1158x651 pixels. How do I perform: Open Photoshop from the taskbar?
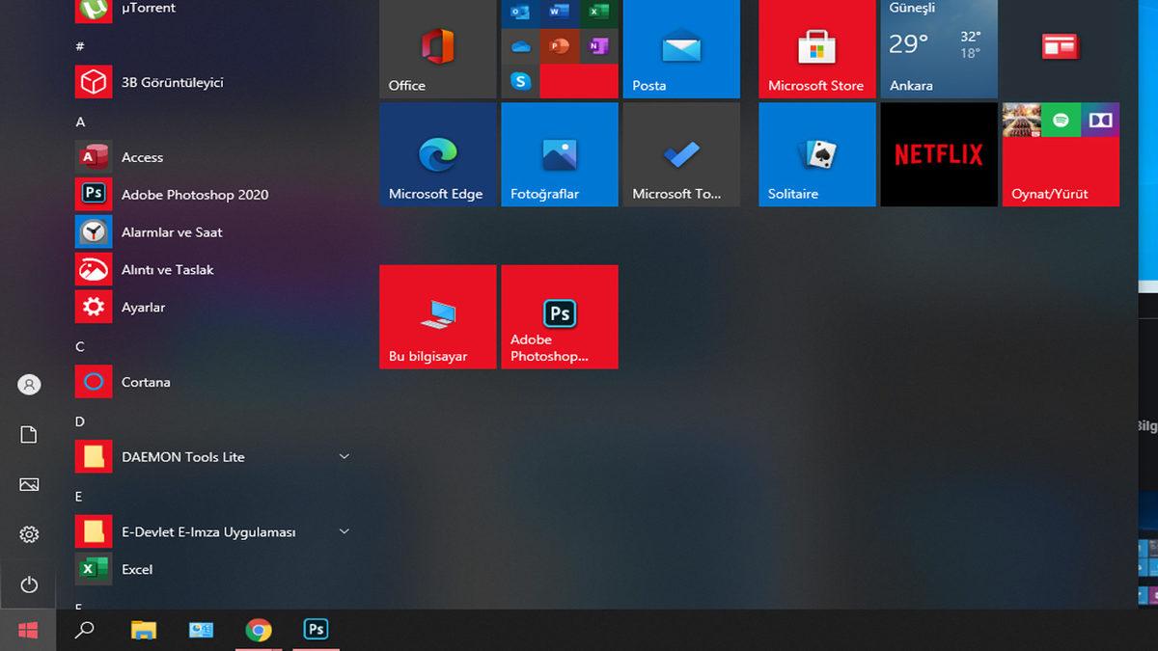point(316,629)
